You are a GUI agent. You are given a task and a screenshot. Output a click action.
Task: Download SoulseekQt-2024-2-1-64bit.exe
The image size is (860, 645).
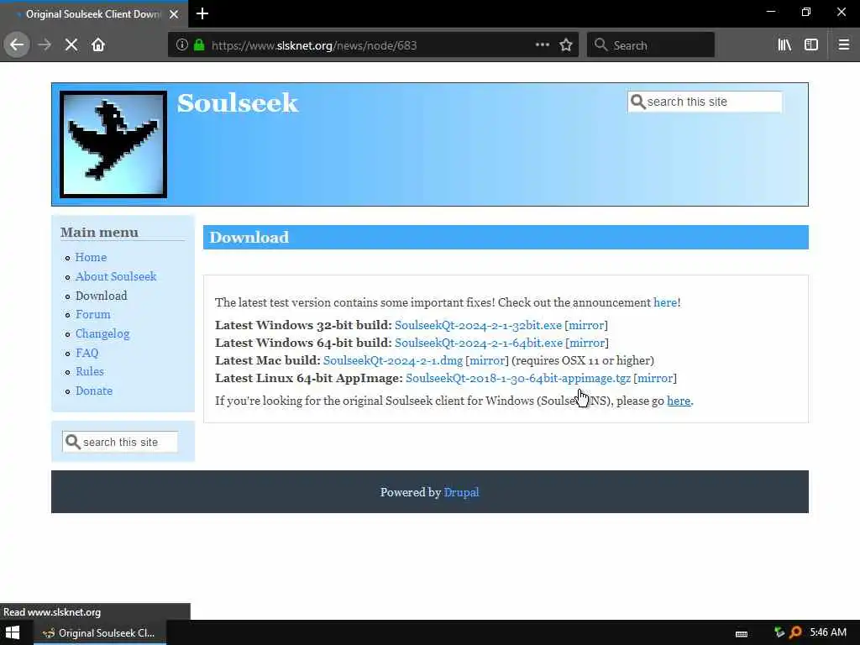(479, 343)
